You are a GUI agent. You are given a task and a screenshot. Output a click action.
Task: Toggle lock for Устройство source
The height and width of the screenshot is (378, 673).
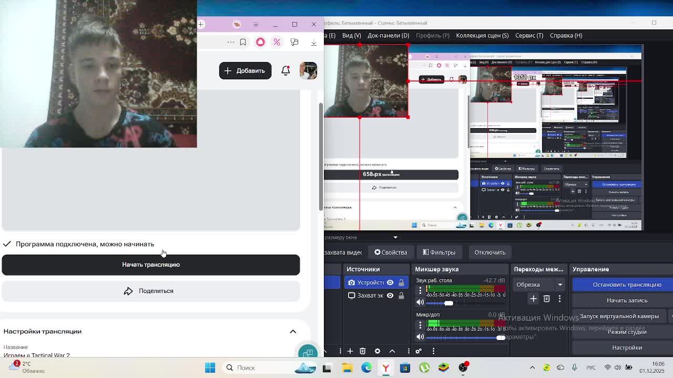(401, 282)
